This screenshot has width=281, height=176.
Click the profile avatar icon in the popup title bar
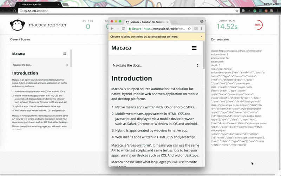(x=202, y=21)
